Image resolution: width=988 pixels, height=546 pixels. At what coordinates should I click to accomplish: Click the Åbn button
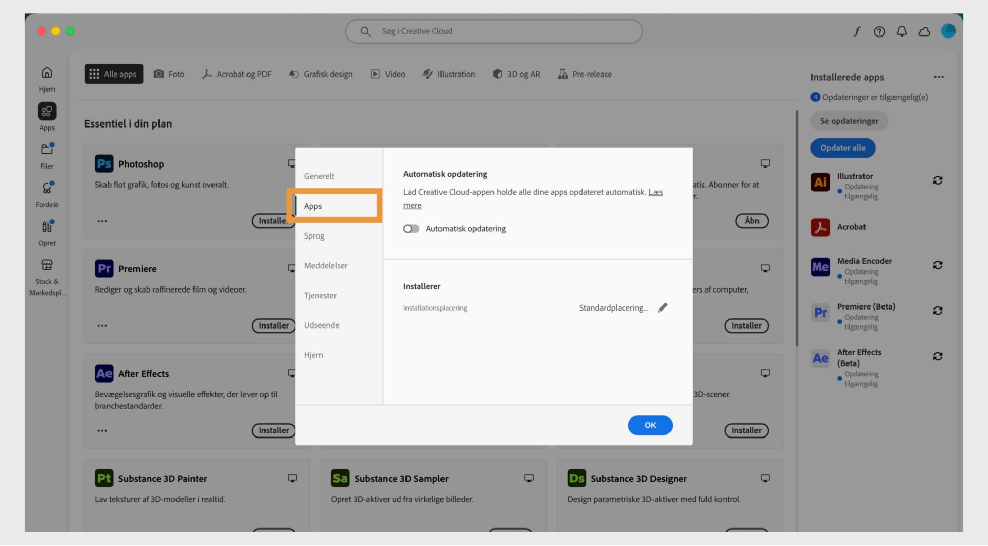pyautogui.click(x=752, y=221)
